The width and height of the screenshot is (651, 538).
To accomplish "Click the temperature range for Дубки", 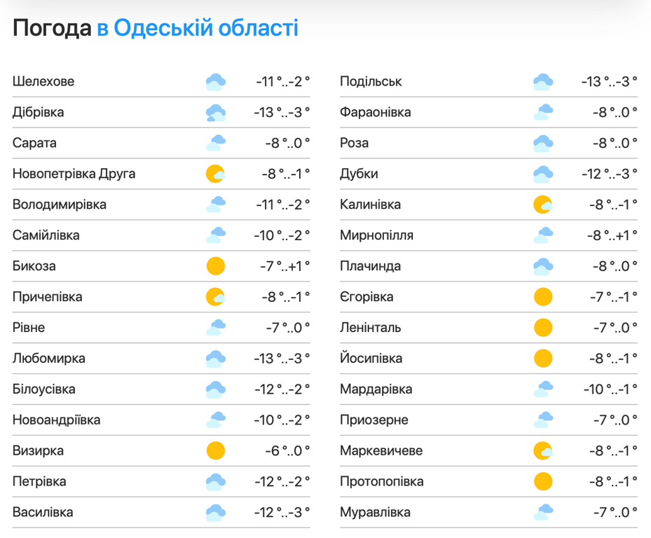I will [610, 174].
